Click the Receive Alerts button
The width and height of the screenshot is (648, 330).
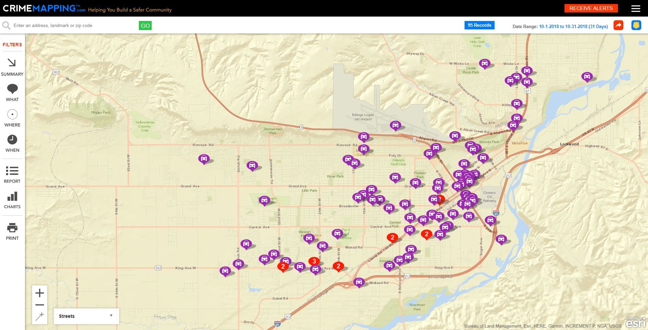click(x=591, y=8)
